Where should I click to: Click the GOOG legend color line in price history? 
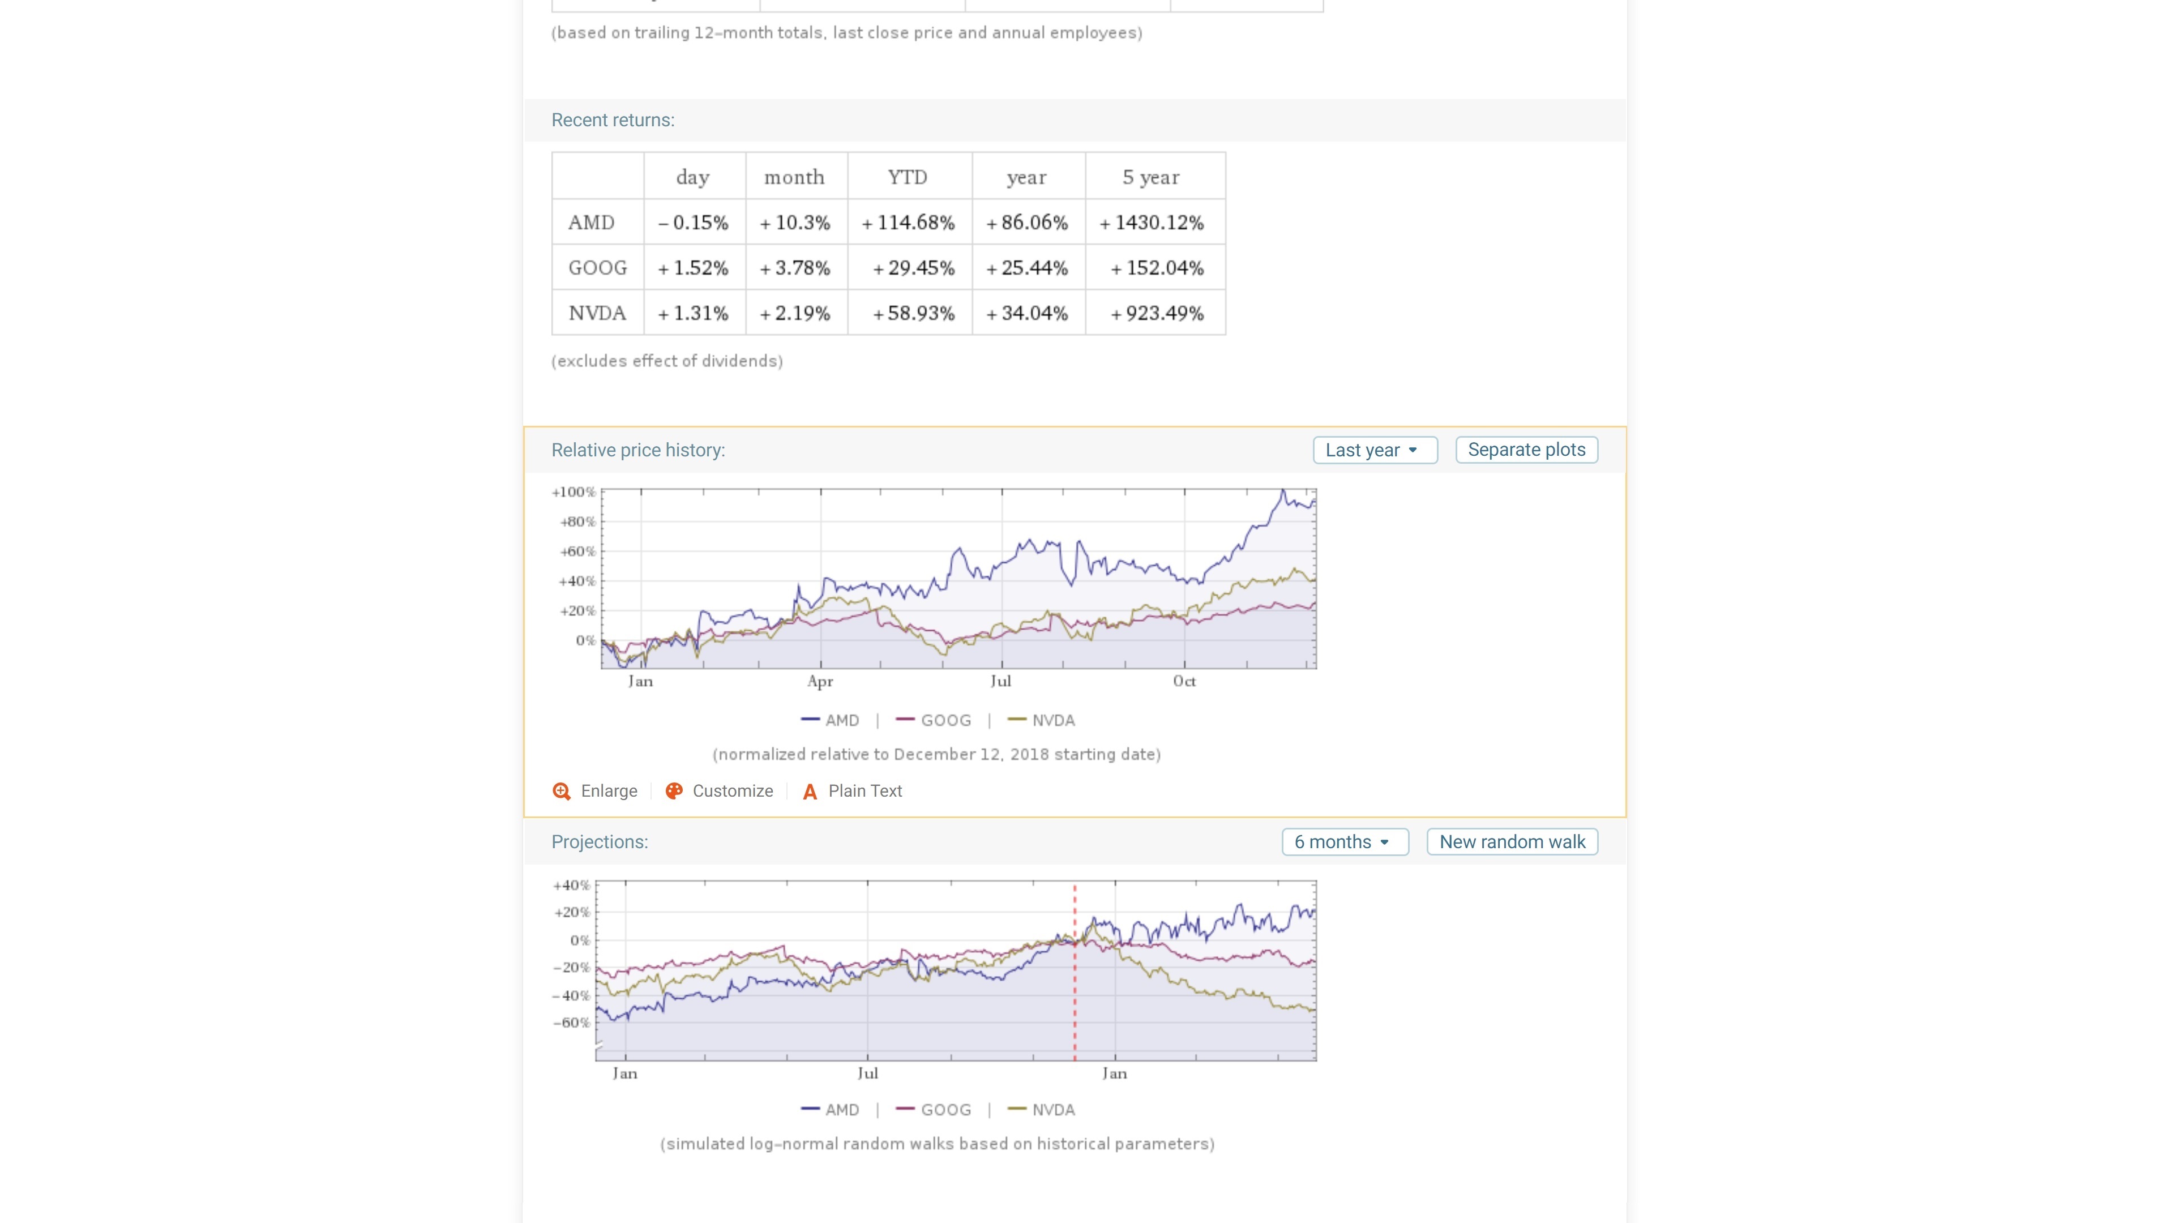click(905, 720)
